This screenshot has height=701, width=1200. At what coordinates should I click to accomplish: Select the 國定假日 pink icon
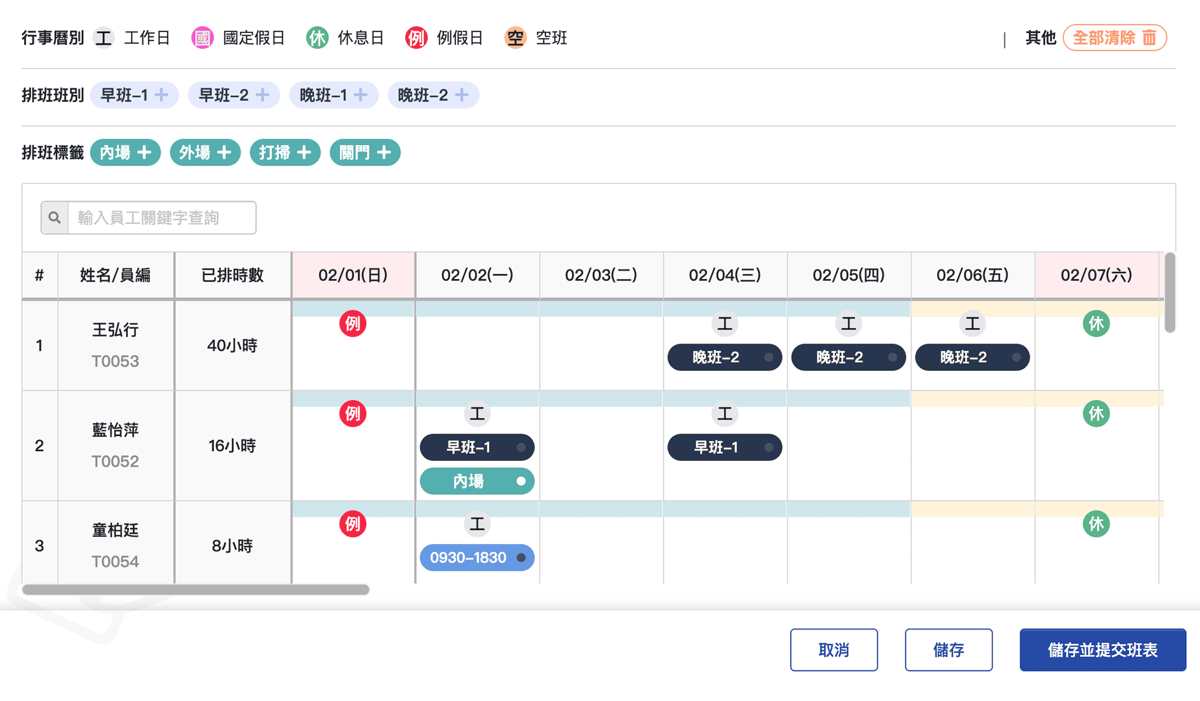[203, 38]
